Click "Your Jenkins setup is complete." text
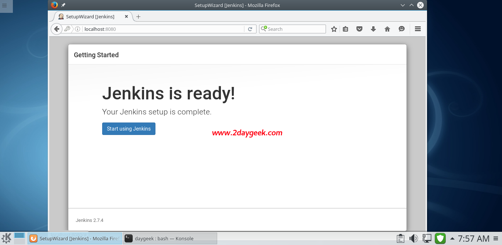This screenshot has height=245, width=502. pos(157,112)
